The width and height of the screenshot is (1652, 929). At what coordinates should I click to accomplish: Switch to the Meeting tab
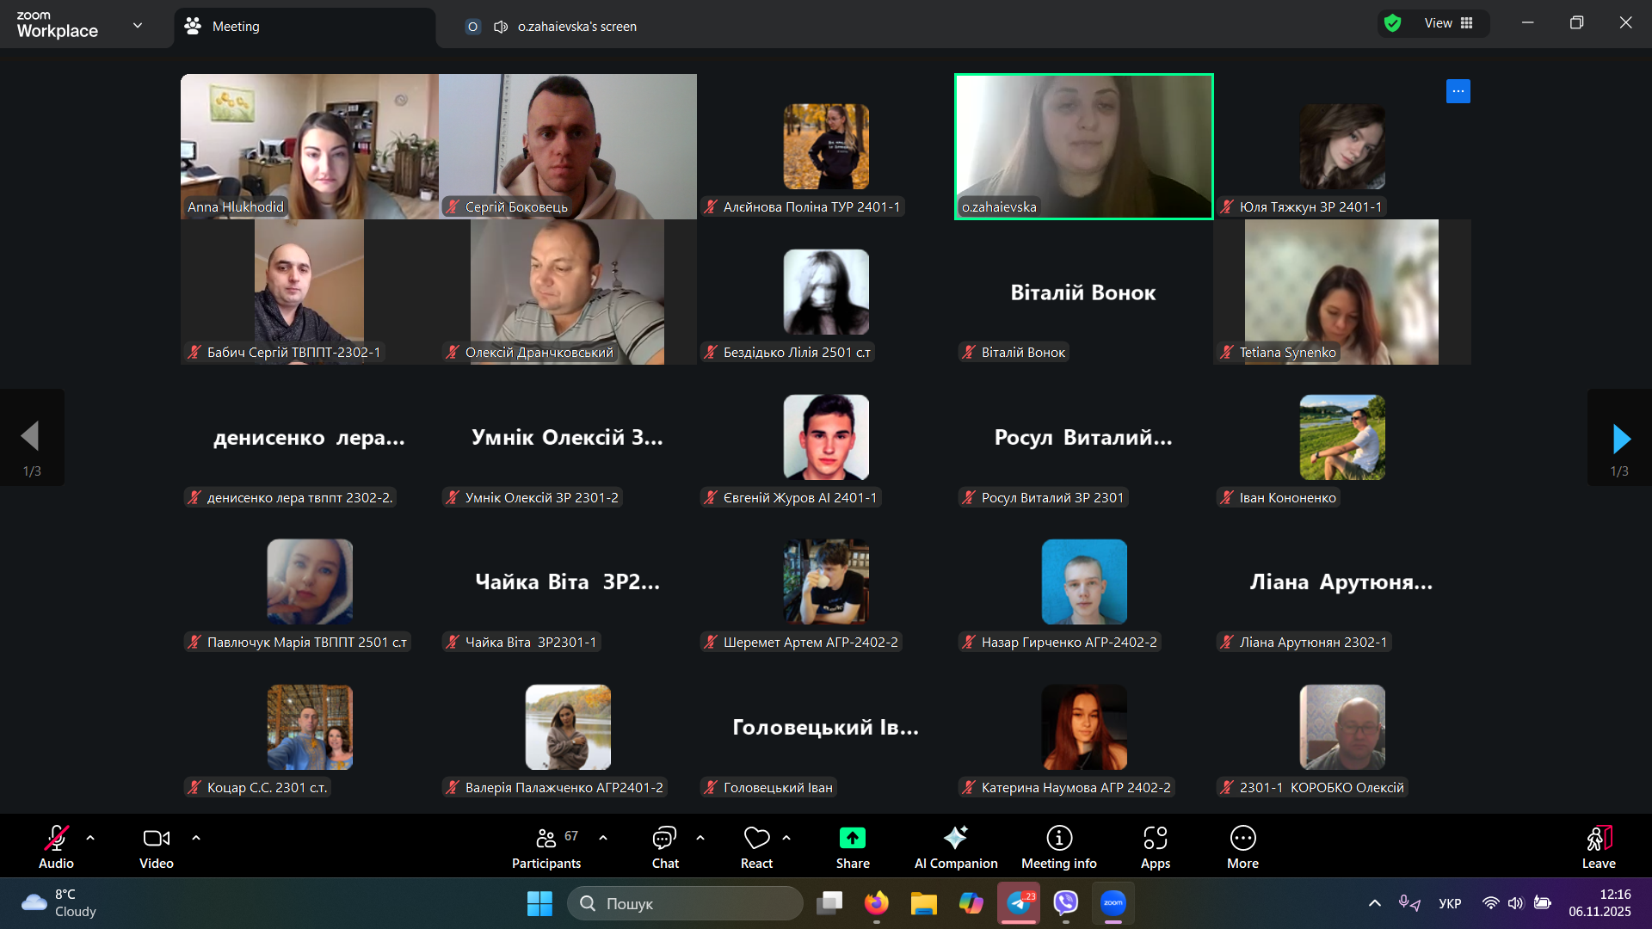[235, 27]
